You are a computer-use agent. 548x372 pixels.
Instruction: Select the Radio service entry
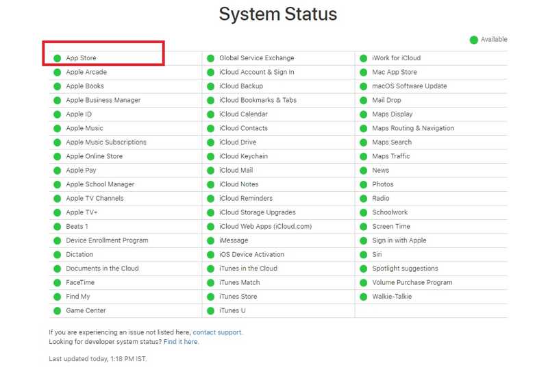(x=381, y=198)
